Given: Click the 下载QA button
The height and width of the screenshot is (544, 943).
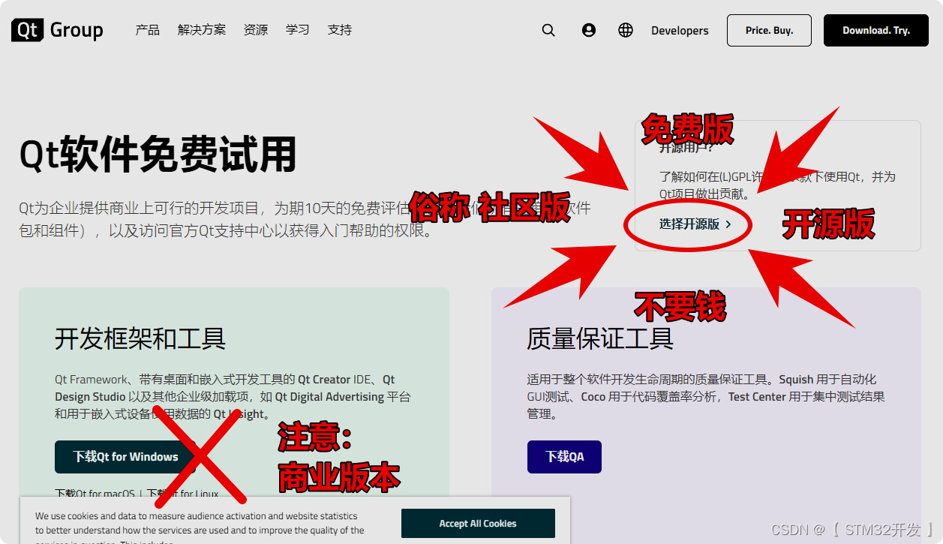Looking at the screenshot, I should [x=564, y=456].
